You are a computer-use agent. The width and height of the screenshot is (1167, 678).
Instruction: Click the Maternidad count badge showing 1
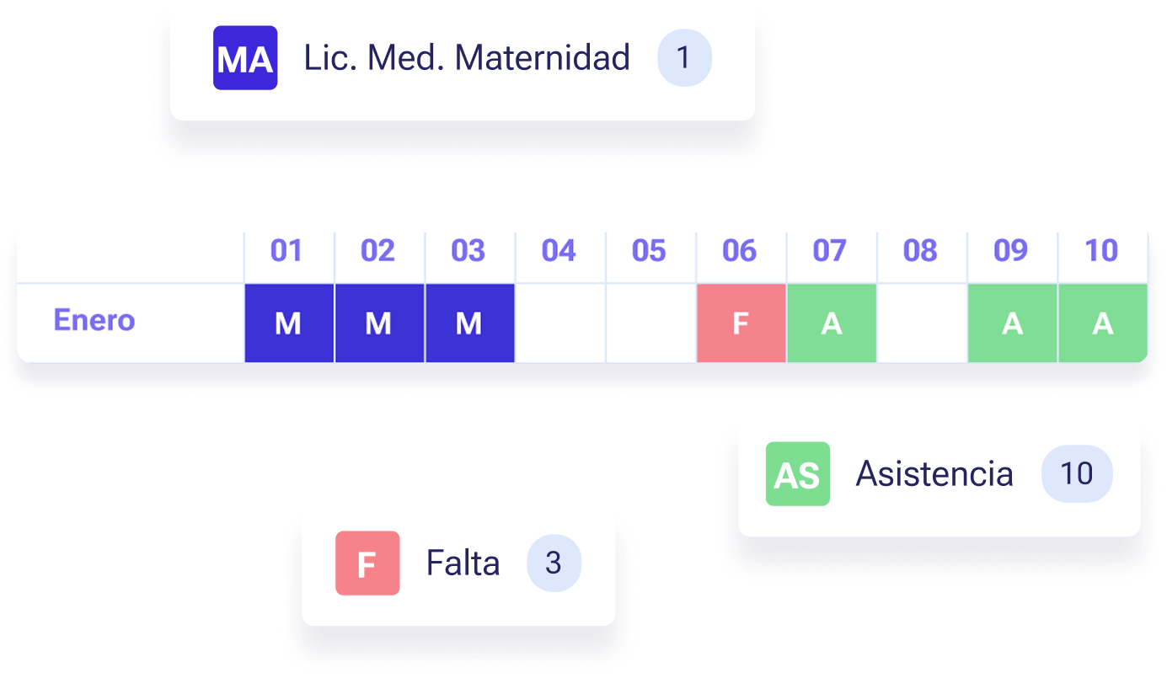click(x=684, y=58)
